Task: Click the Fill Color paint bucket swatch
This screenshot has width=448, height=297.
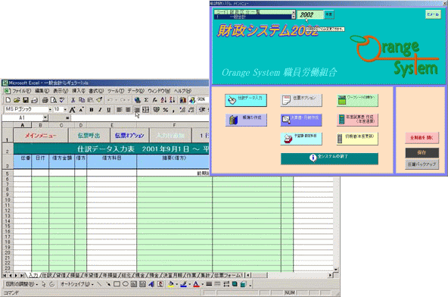Action: pos(171,284)
